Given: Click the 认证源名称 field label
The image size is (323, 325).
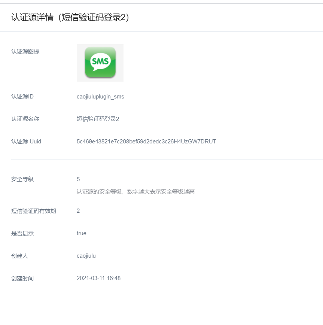Looking at the screenshot, I should pyautogui.click(x=25, y=119).
